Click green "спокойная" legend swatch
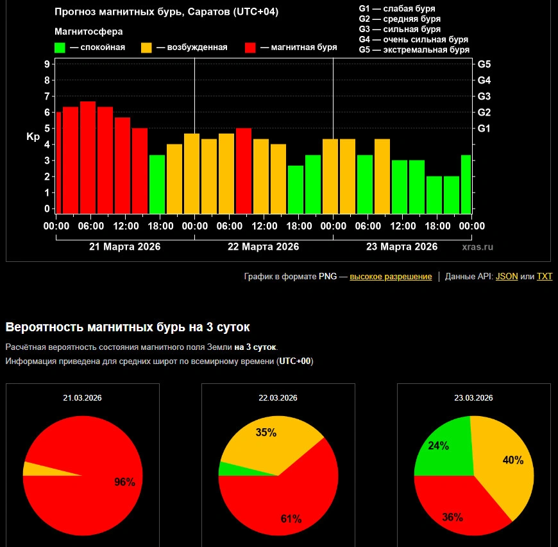The height and width of the screenshot is (547, 558). 60,48
